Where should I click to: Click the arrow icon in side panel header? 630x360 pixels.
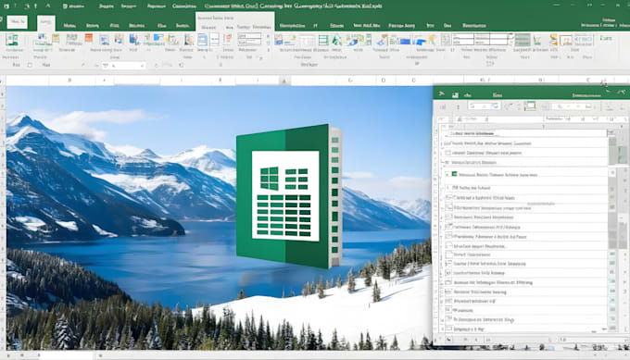[442, 94]
